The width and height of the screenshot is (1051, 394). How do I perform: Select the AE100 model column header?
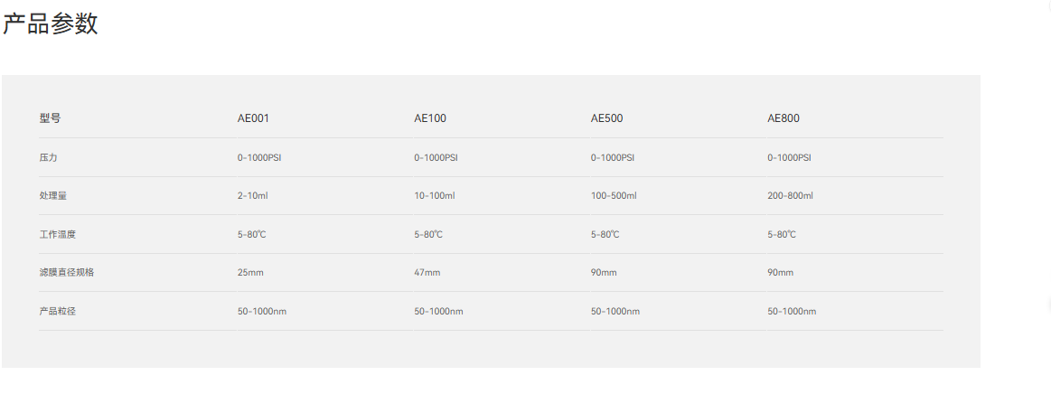[430, 118]
